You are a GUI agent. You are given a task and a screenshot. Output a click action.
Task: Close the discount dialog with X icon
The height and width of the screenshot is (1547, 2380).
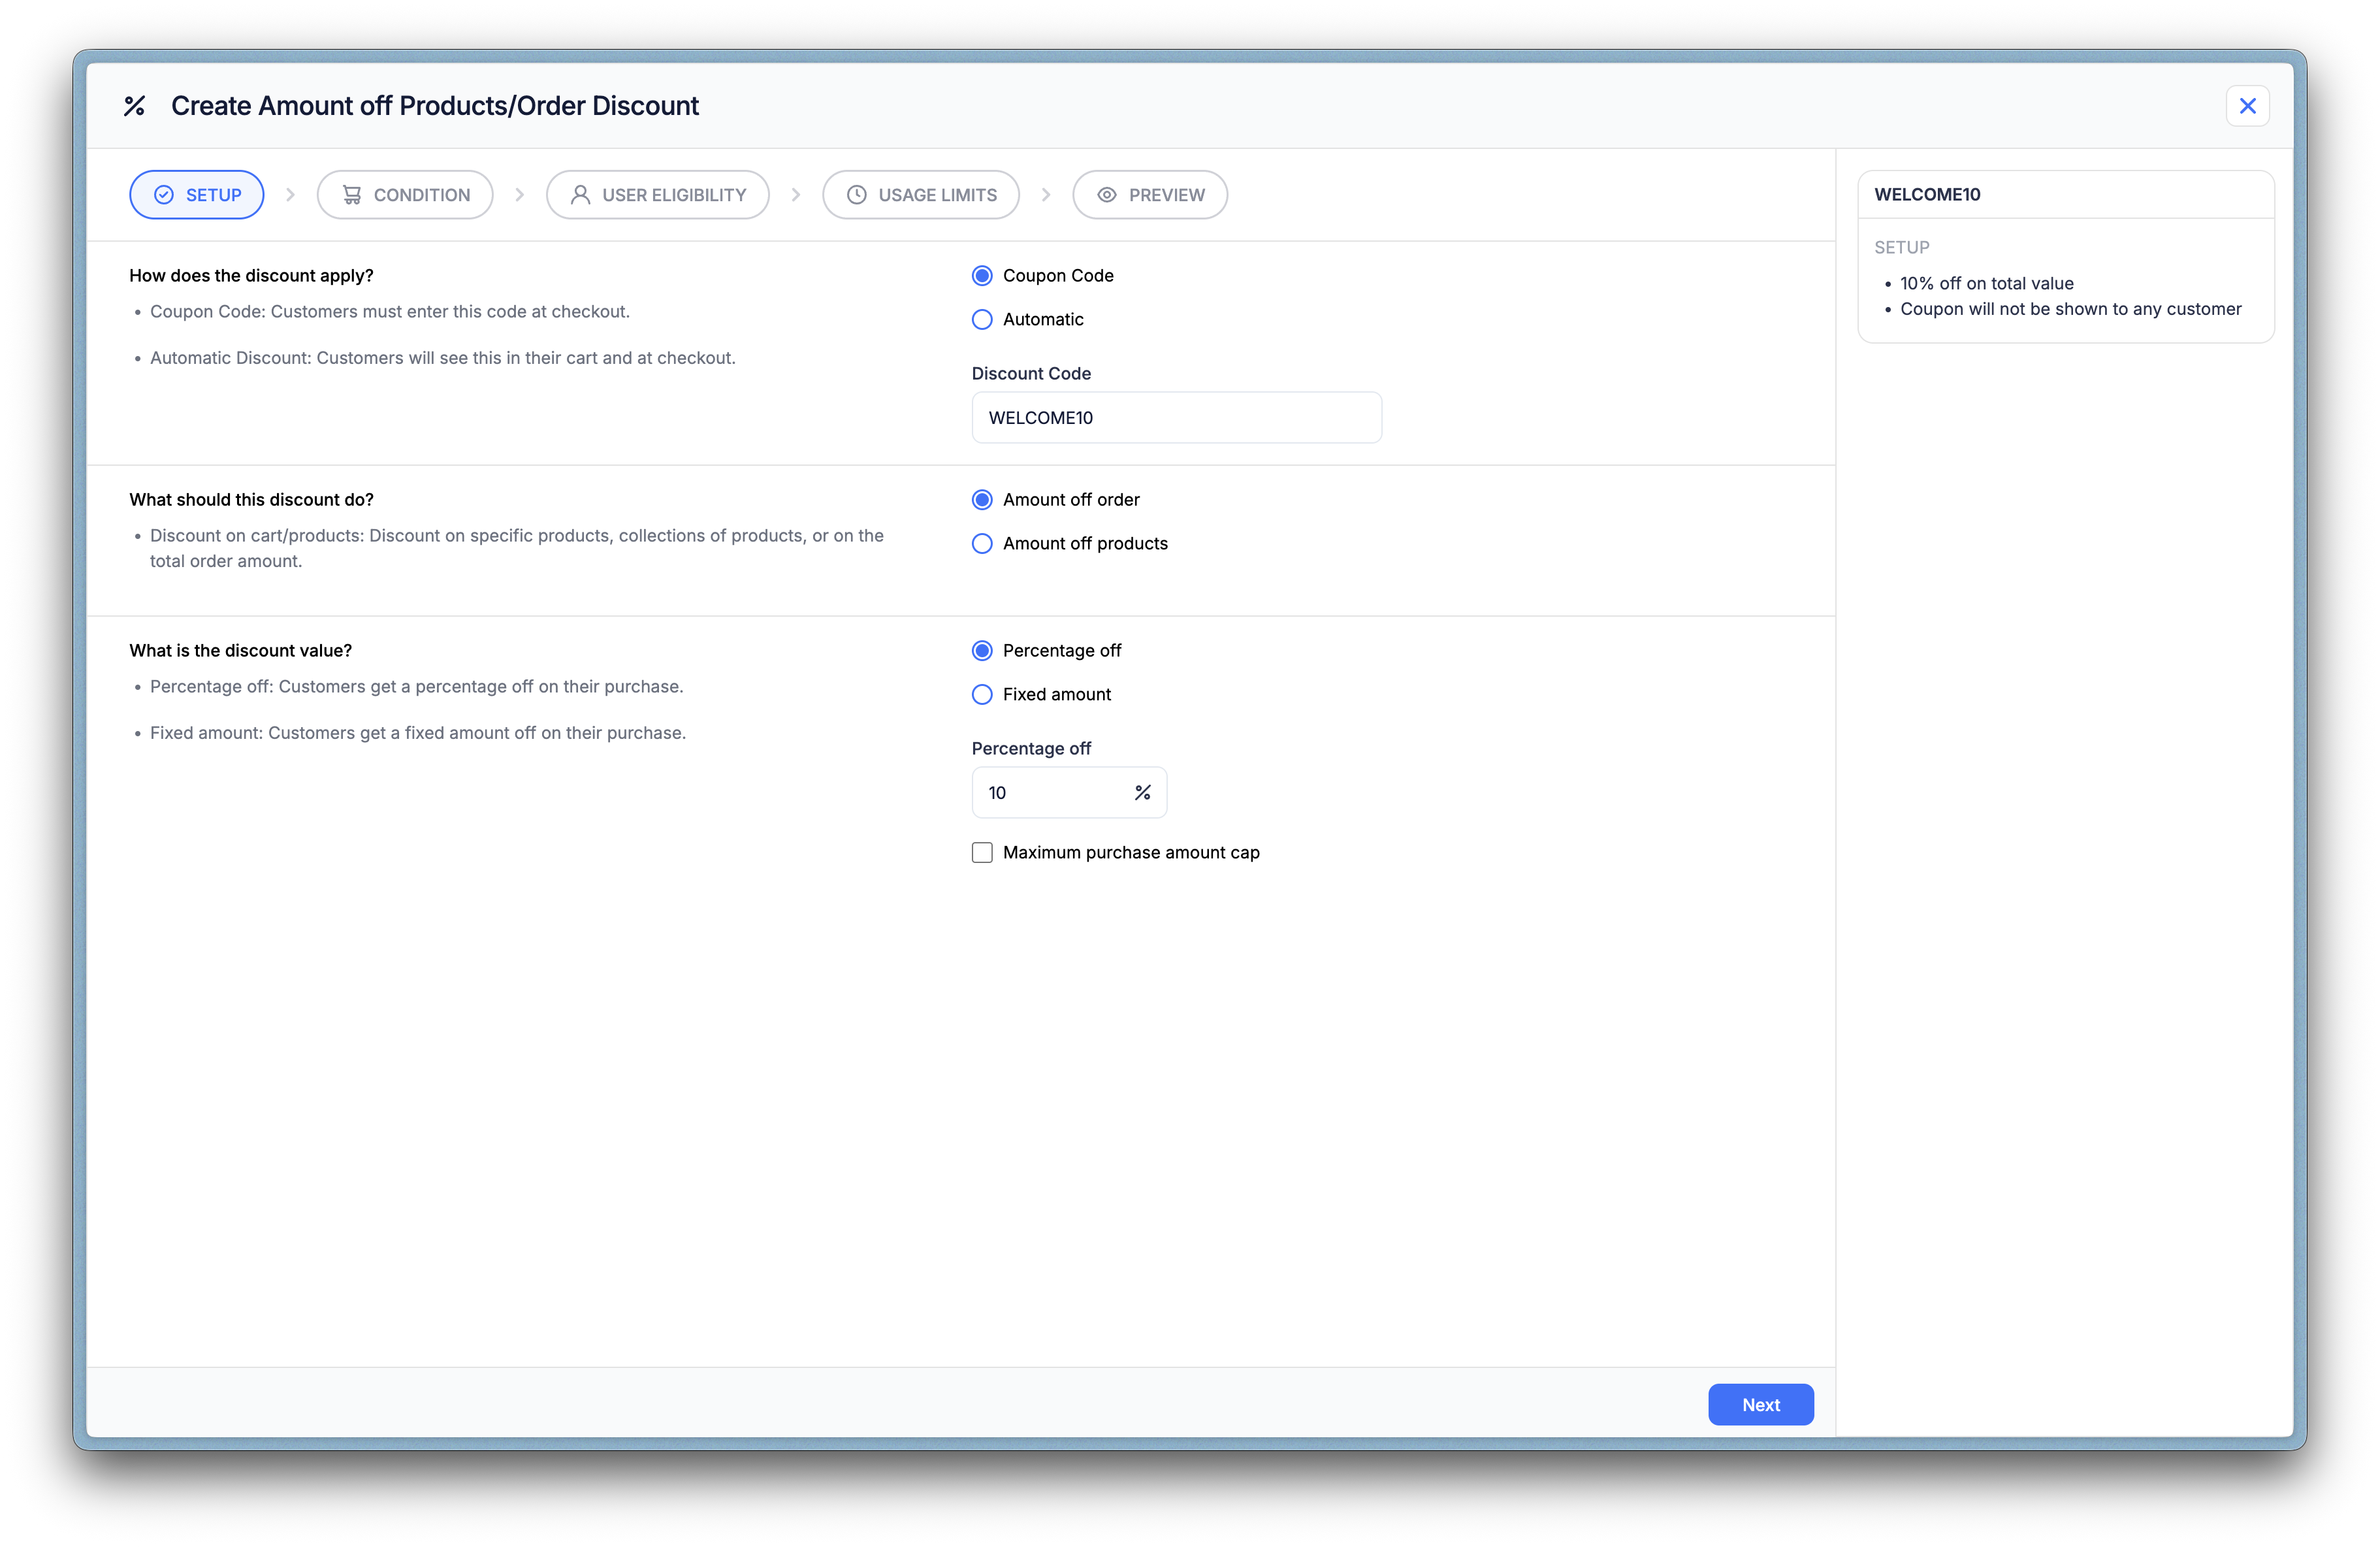coord(2247,106)
